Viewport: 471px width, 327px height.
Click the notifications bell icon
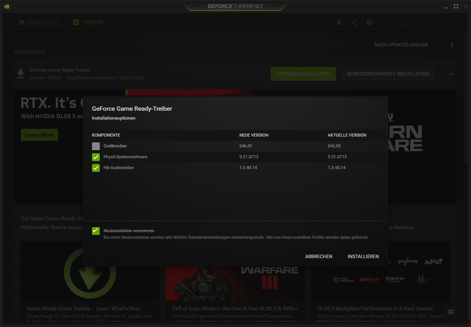coord(339,22)
